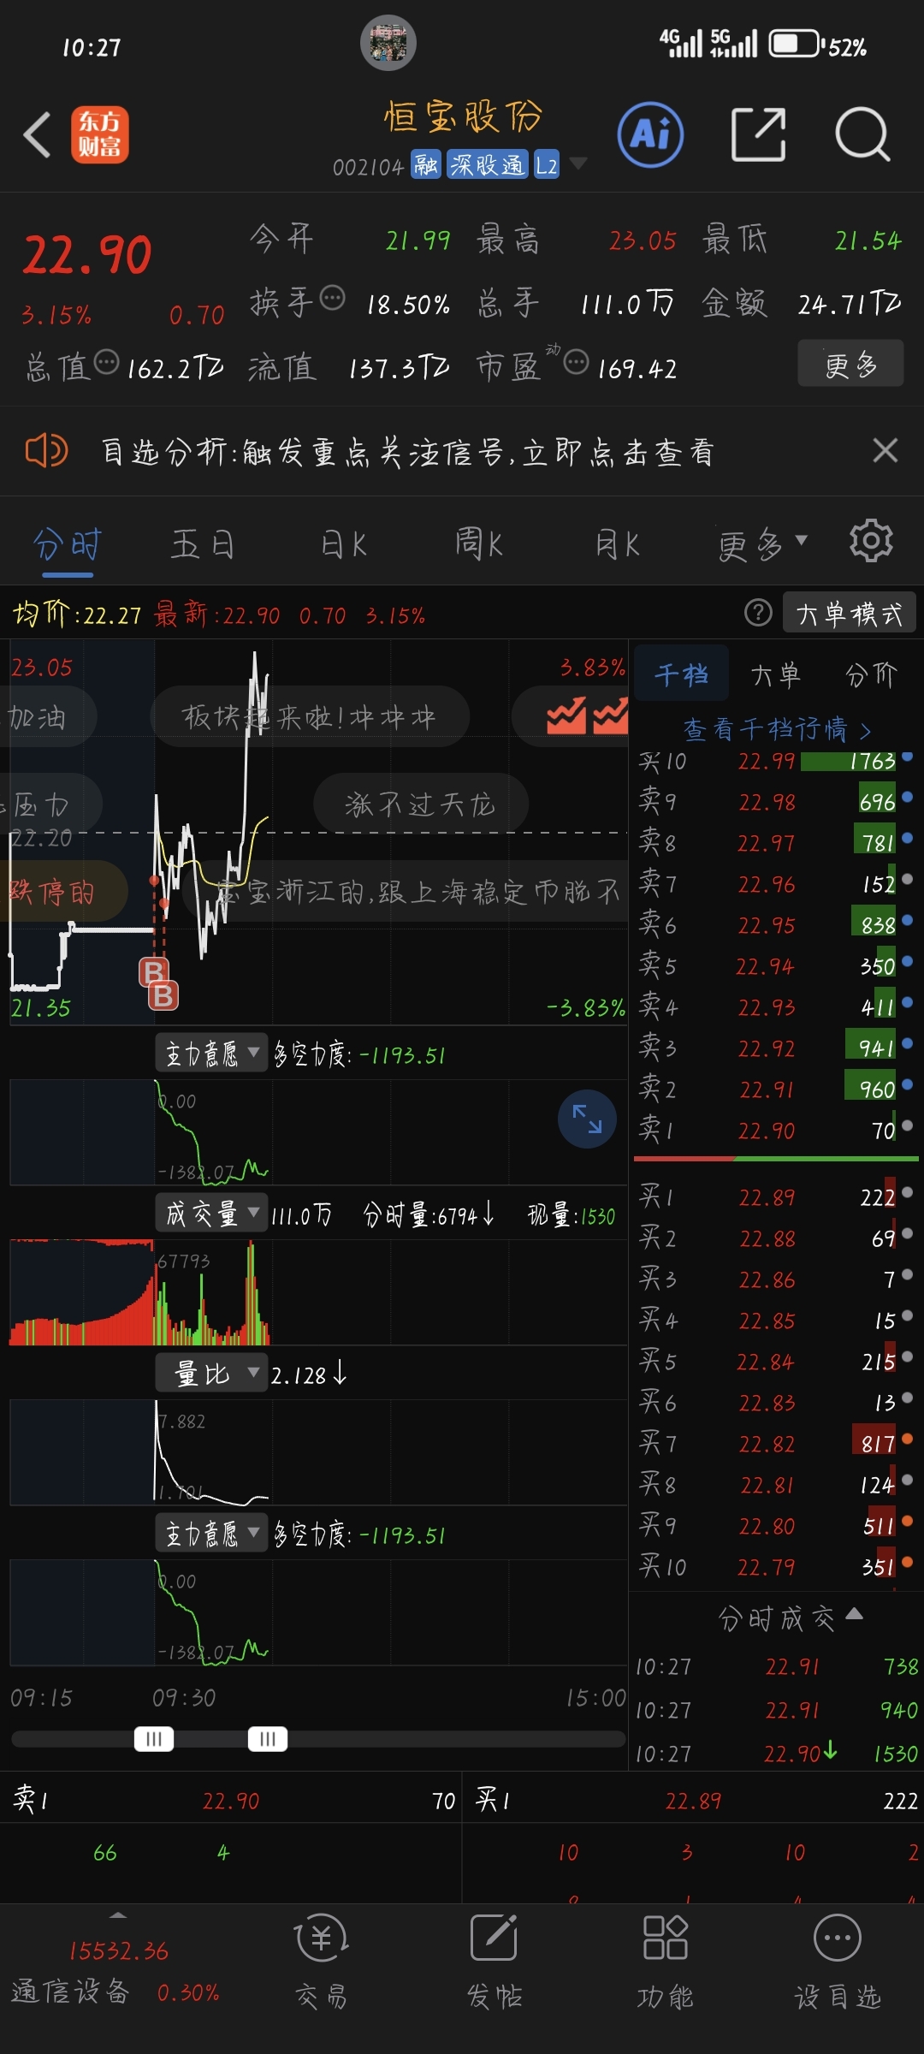Image resolution: width=924 pixels, height=2054 pixels.
Task: Open the 更多 chart period dropdown
Action: click(x=761, y=544)
